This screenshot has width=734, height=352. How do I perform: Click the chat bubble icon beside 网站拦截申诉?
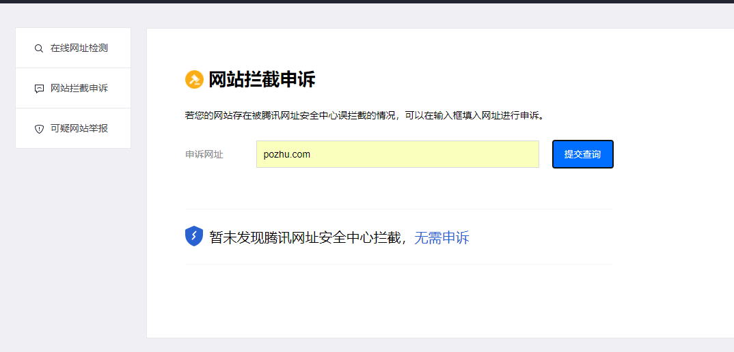coord(40,89)
